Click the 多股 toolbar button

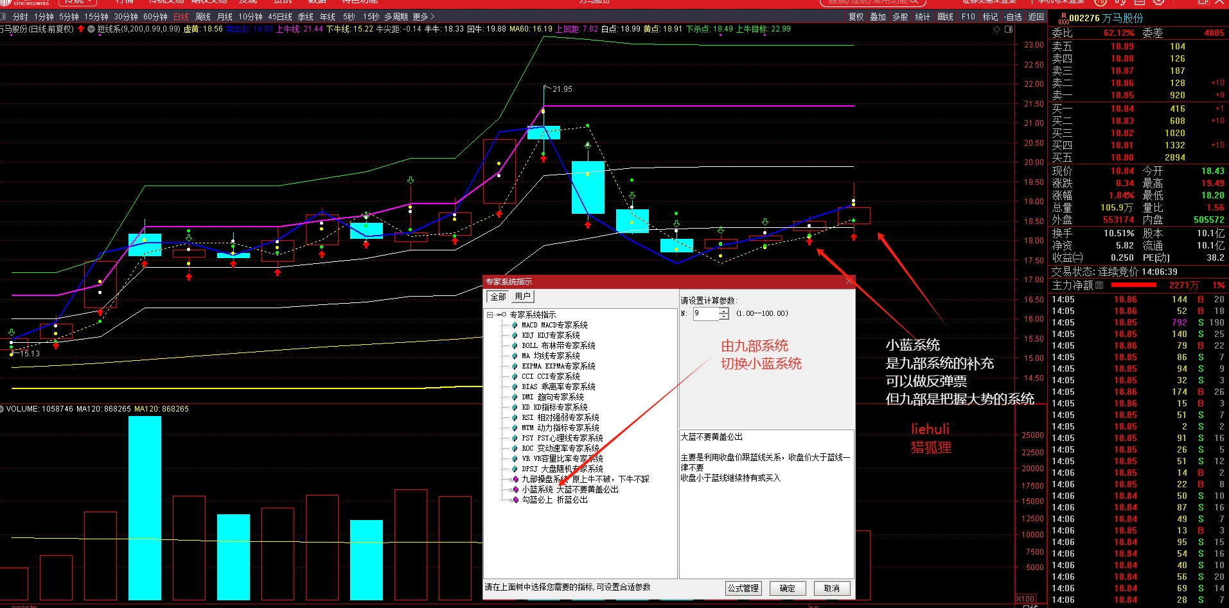pos(900,17)
